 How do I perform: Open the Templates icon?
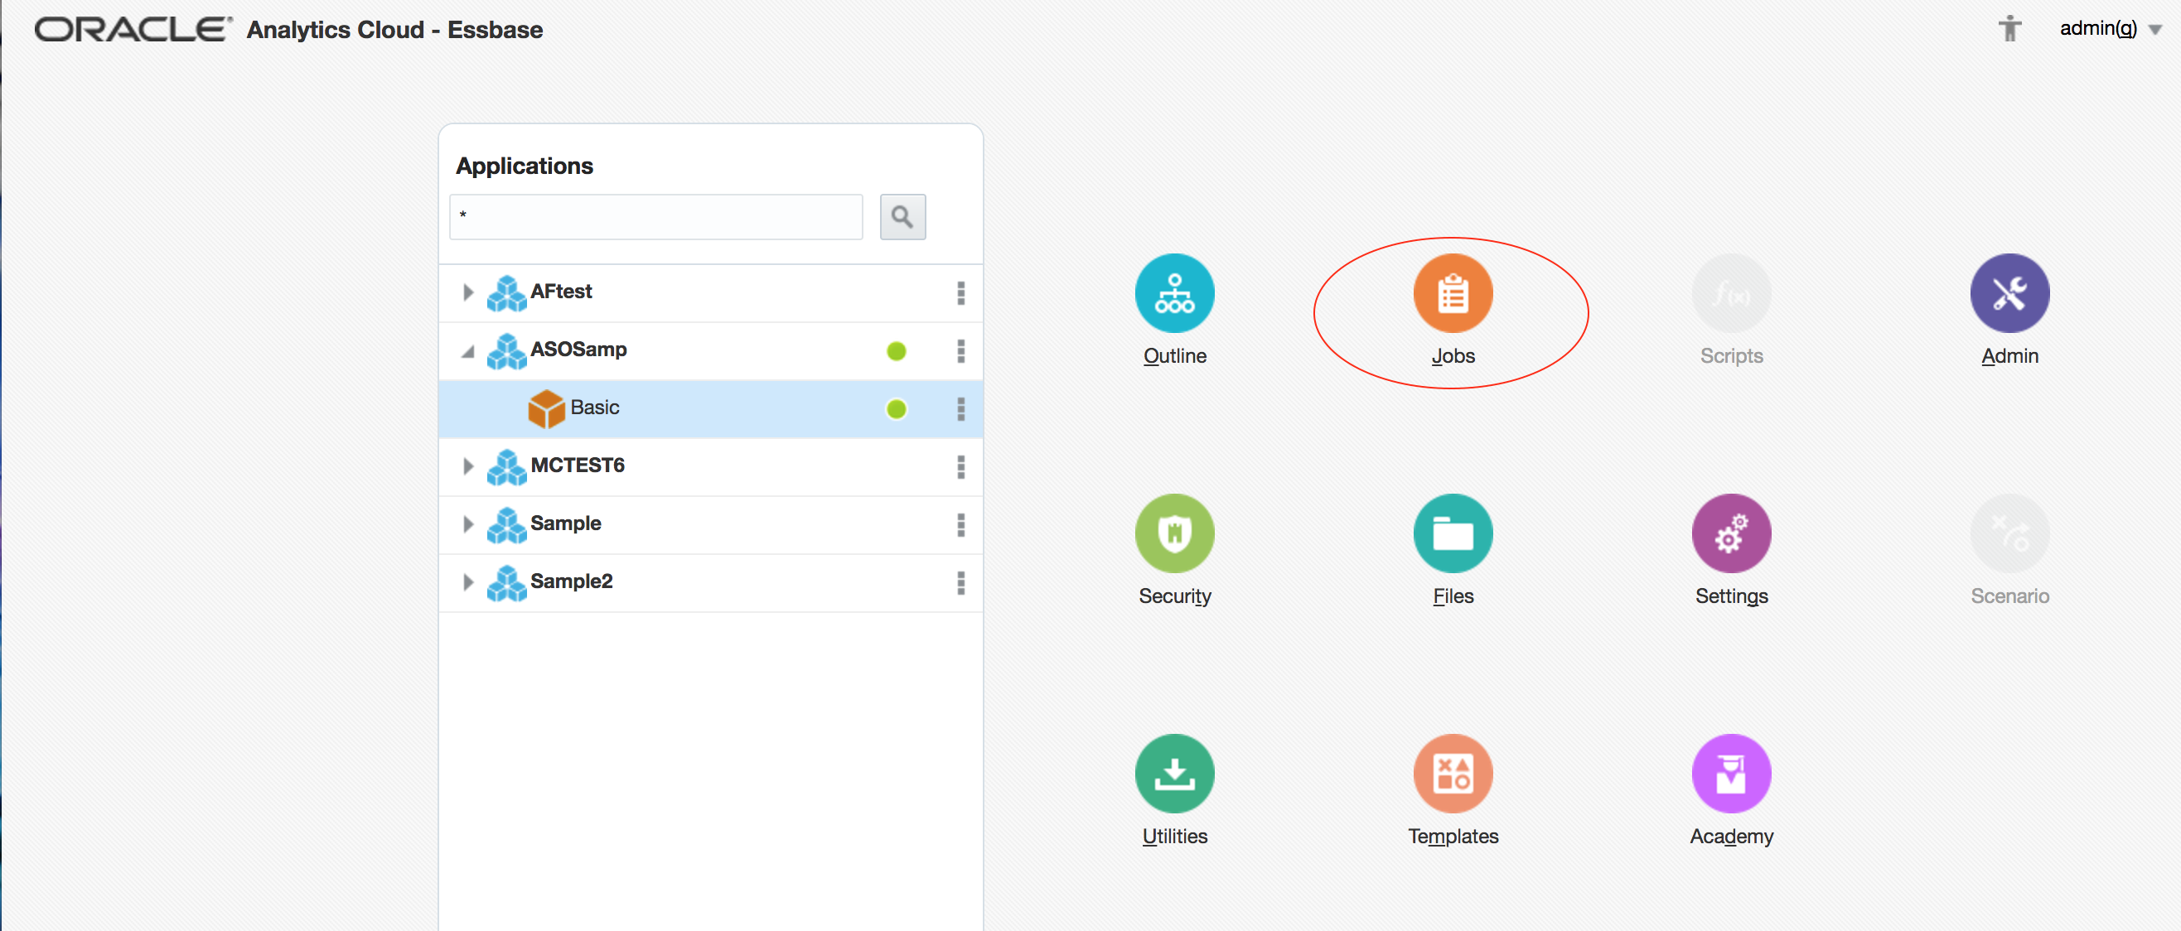1452,774
